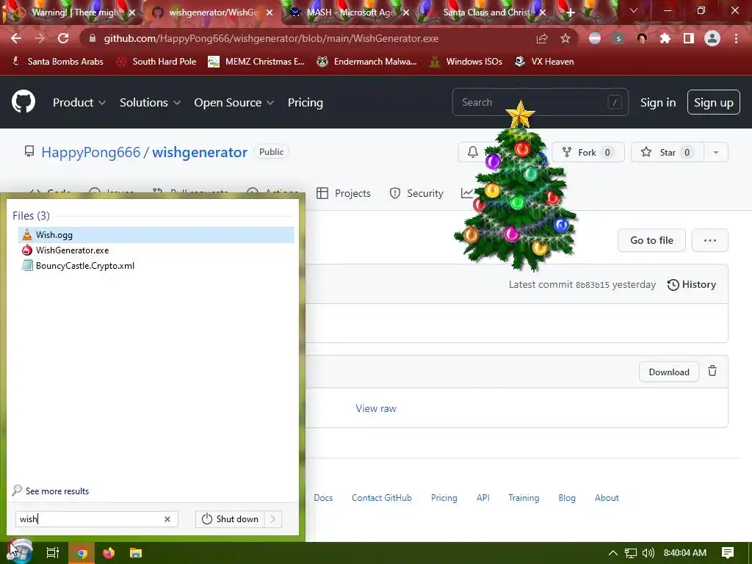Viewport: 752px width, 564px height.
Task: Open Windows Start orb
Action: (20, 552)
